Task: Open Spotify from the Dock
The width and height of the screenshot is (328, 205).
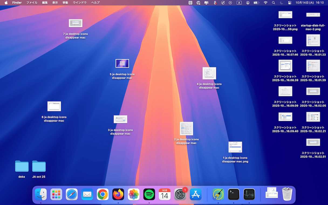Action: (x=149, y=194)
